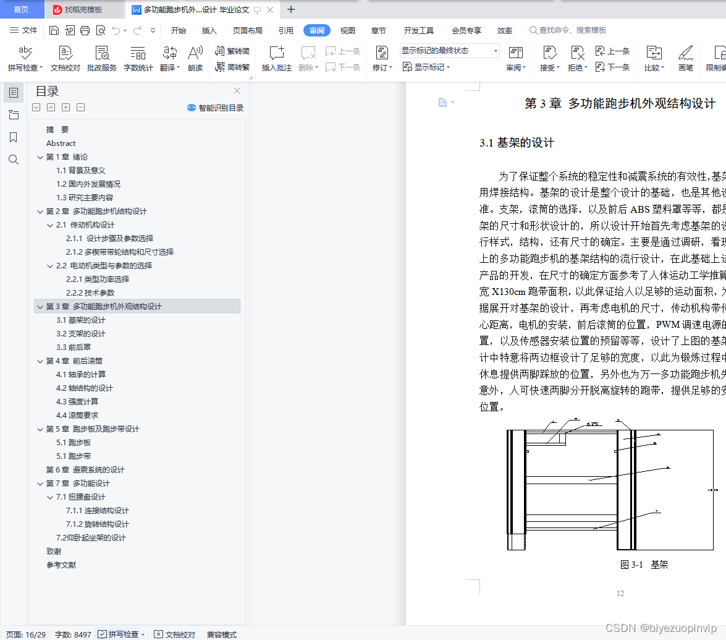Convert text with 简转繁
The image size is (726, 640).
click(x=232, y=67)
